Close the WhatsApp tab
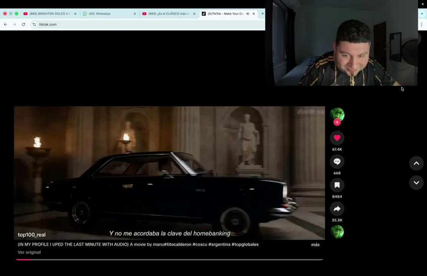 coord(135,14)
